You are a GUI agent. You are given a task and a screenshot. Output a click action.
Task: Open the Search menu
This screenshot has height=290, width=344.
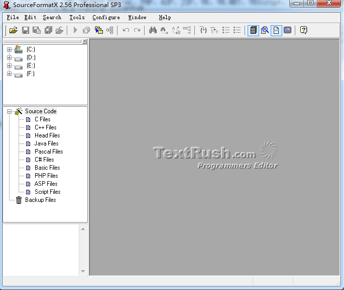52,18
